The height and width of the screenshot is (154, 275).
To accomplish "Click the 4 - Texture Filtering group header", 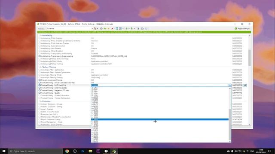I will pos(48,67).
